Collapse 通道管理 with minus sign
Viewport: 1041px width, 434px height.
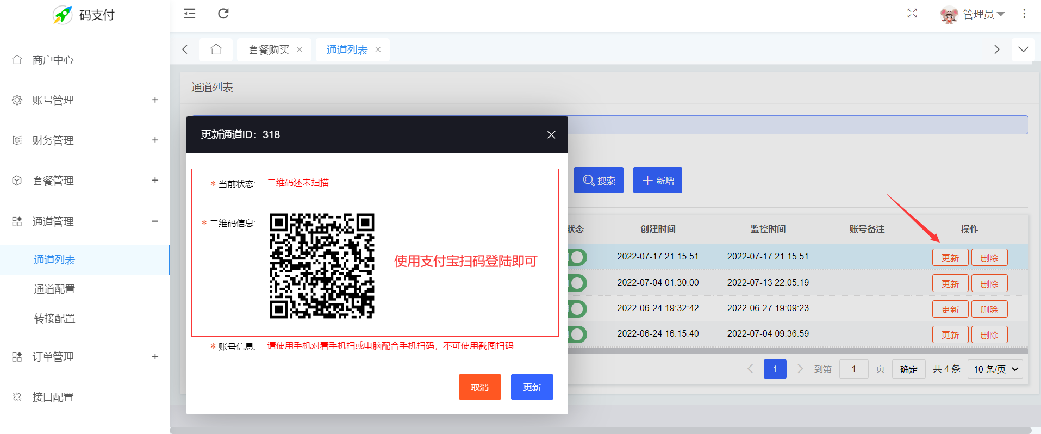[x=155, y=221]
